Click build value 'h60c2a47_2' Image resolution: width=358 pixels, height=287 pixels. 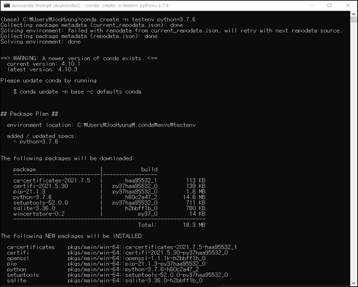tap(141, 197)
